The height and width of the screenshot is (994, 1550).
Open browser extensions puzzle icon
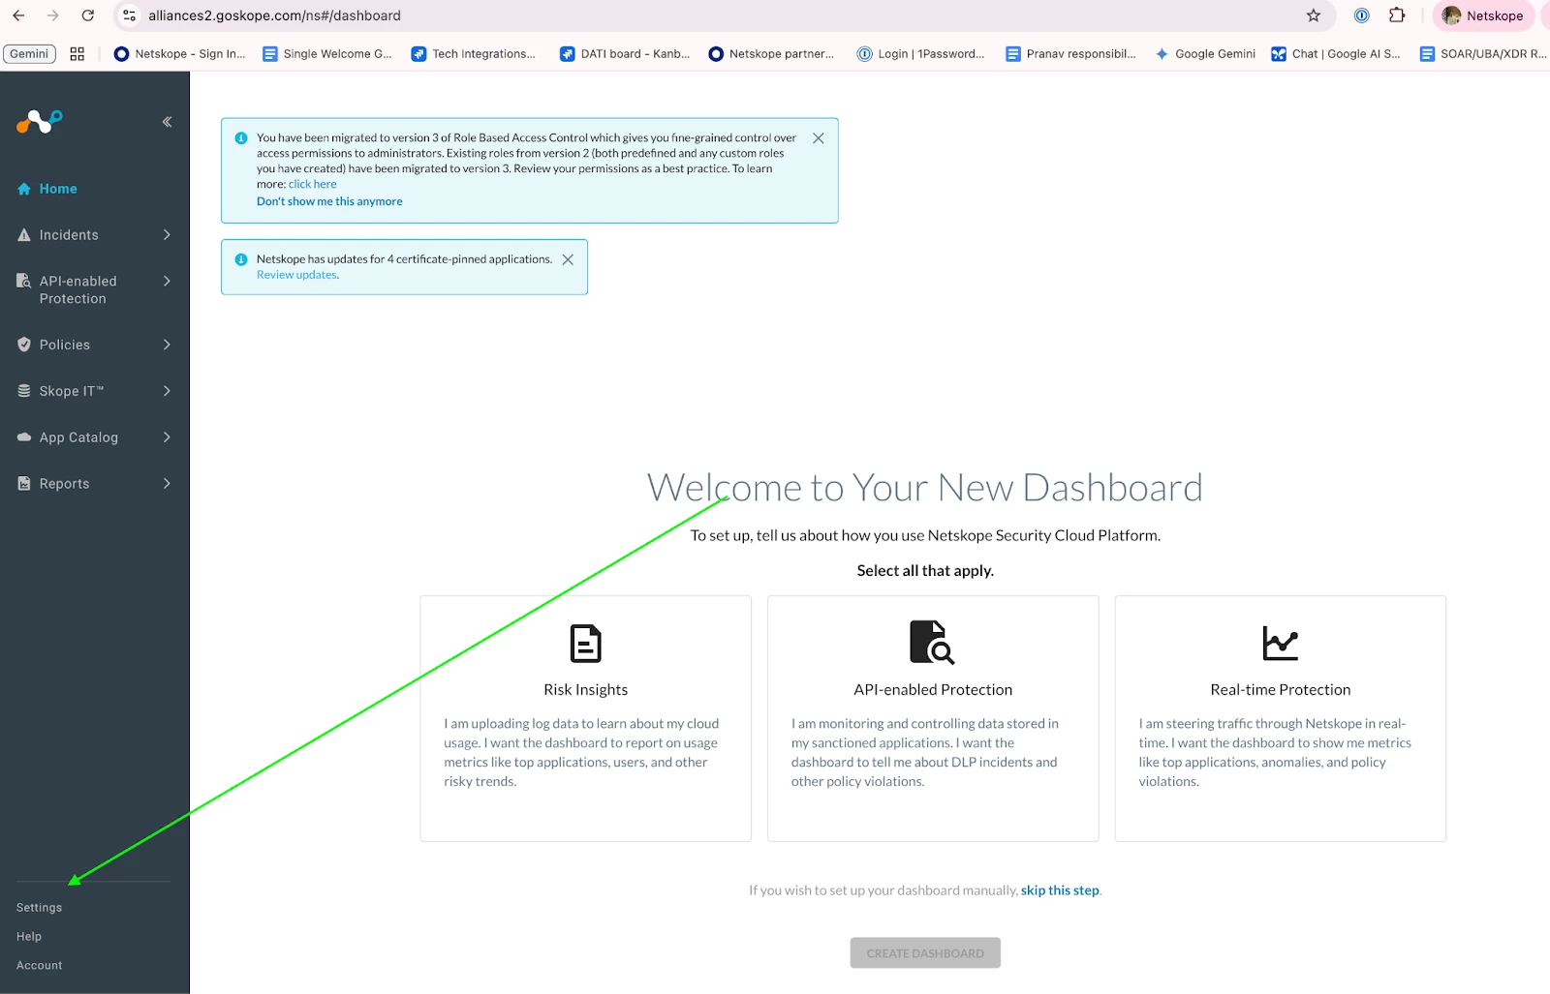(1397, 15)
